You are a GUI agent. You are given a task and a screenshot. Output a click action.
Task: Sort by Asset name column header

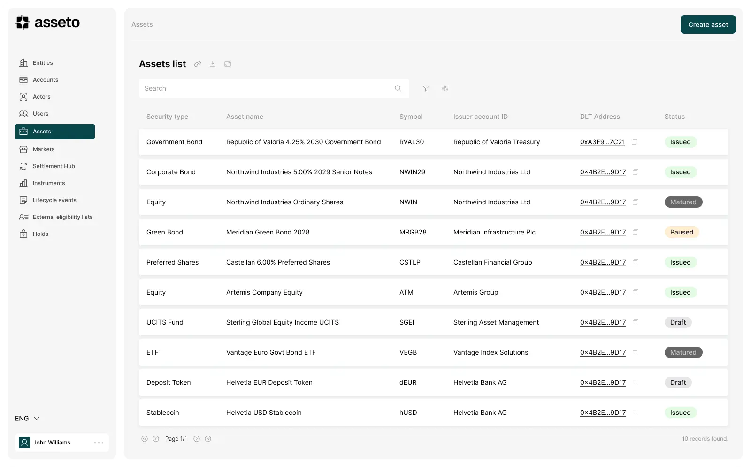(x=245, y=117)
